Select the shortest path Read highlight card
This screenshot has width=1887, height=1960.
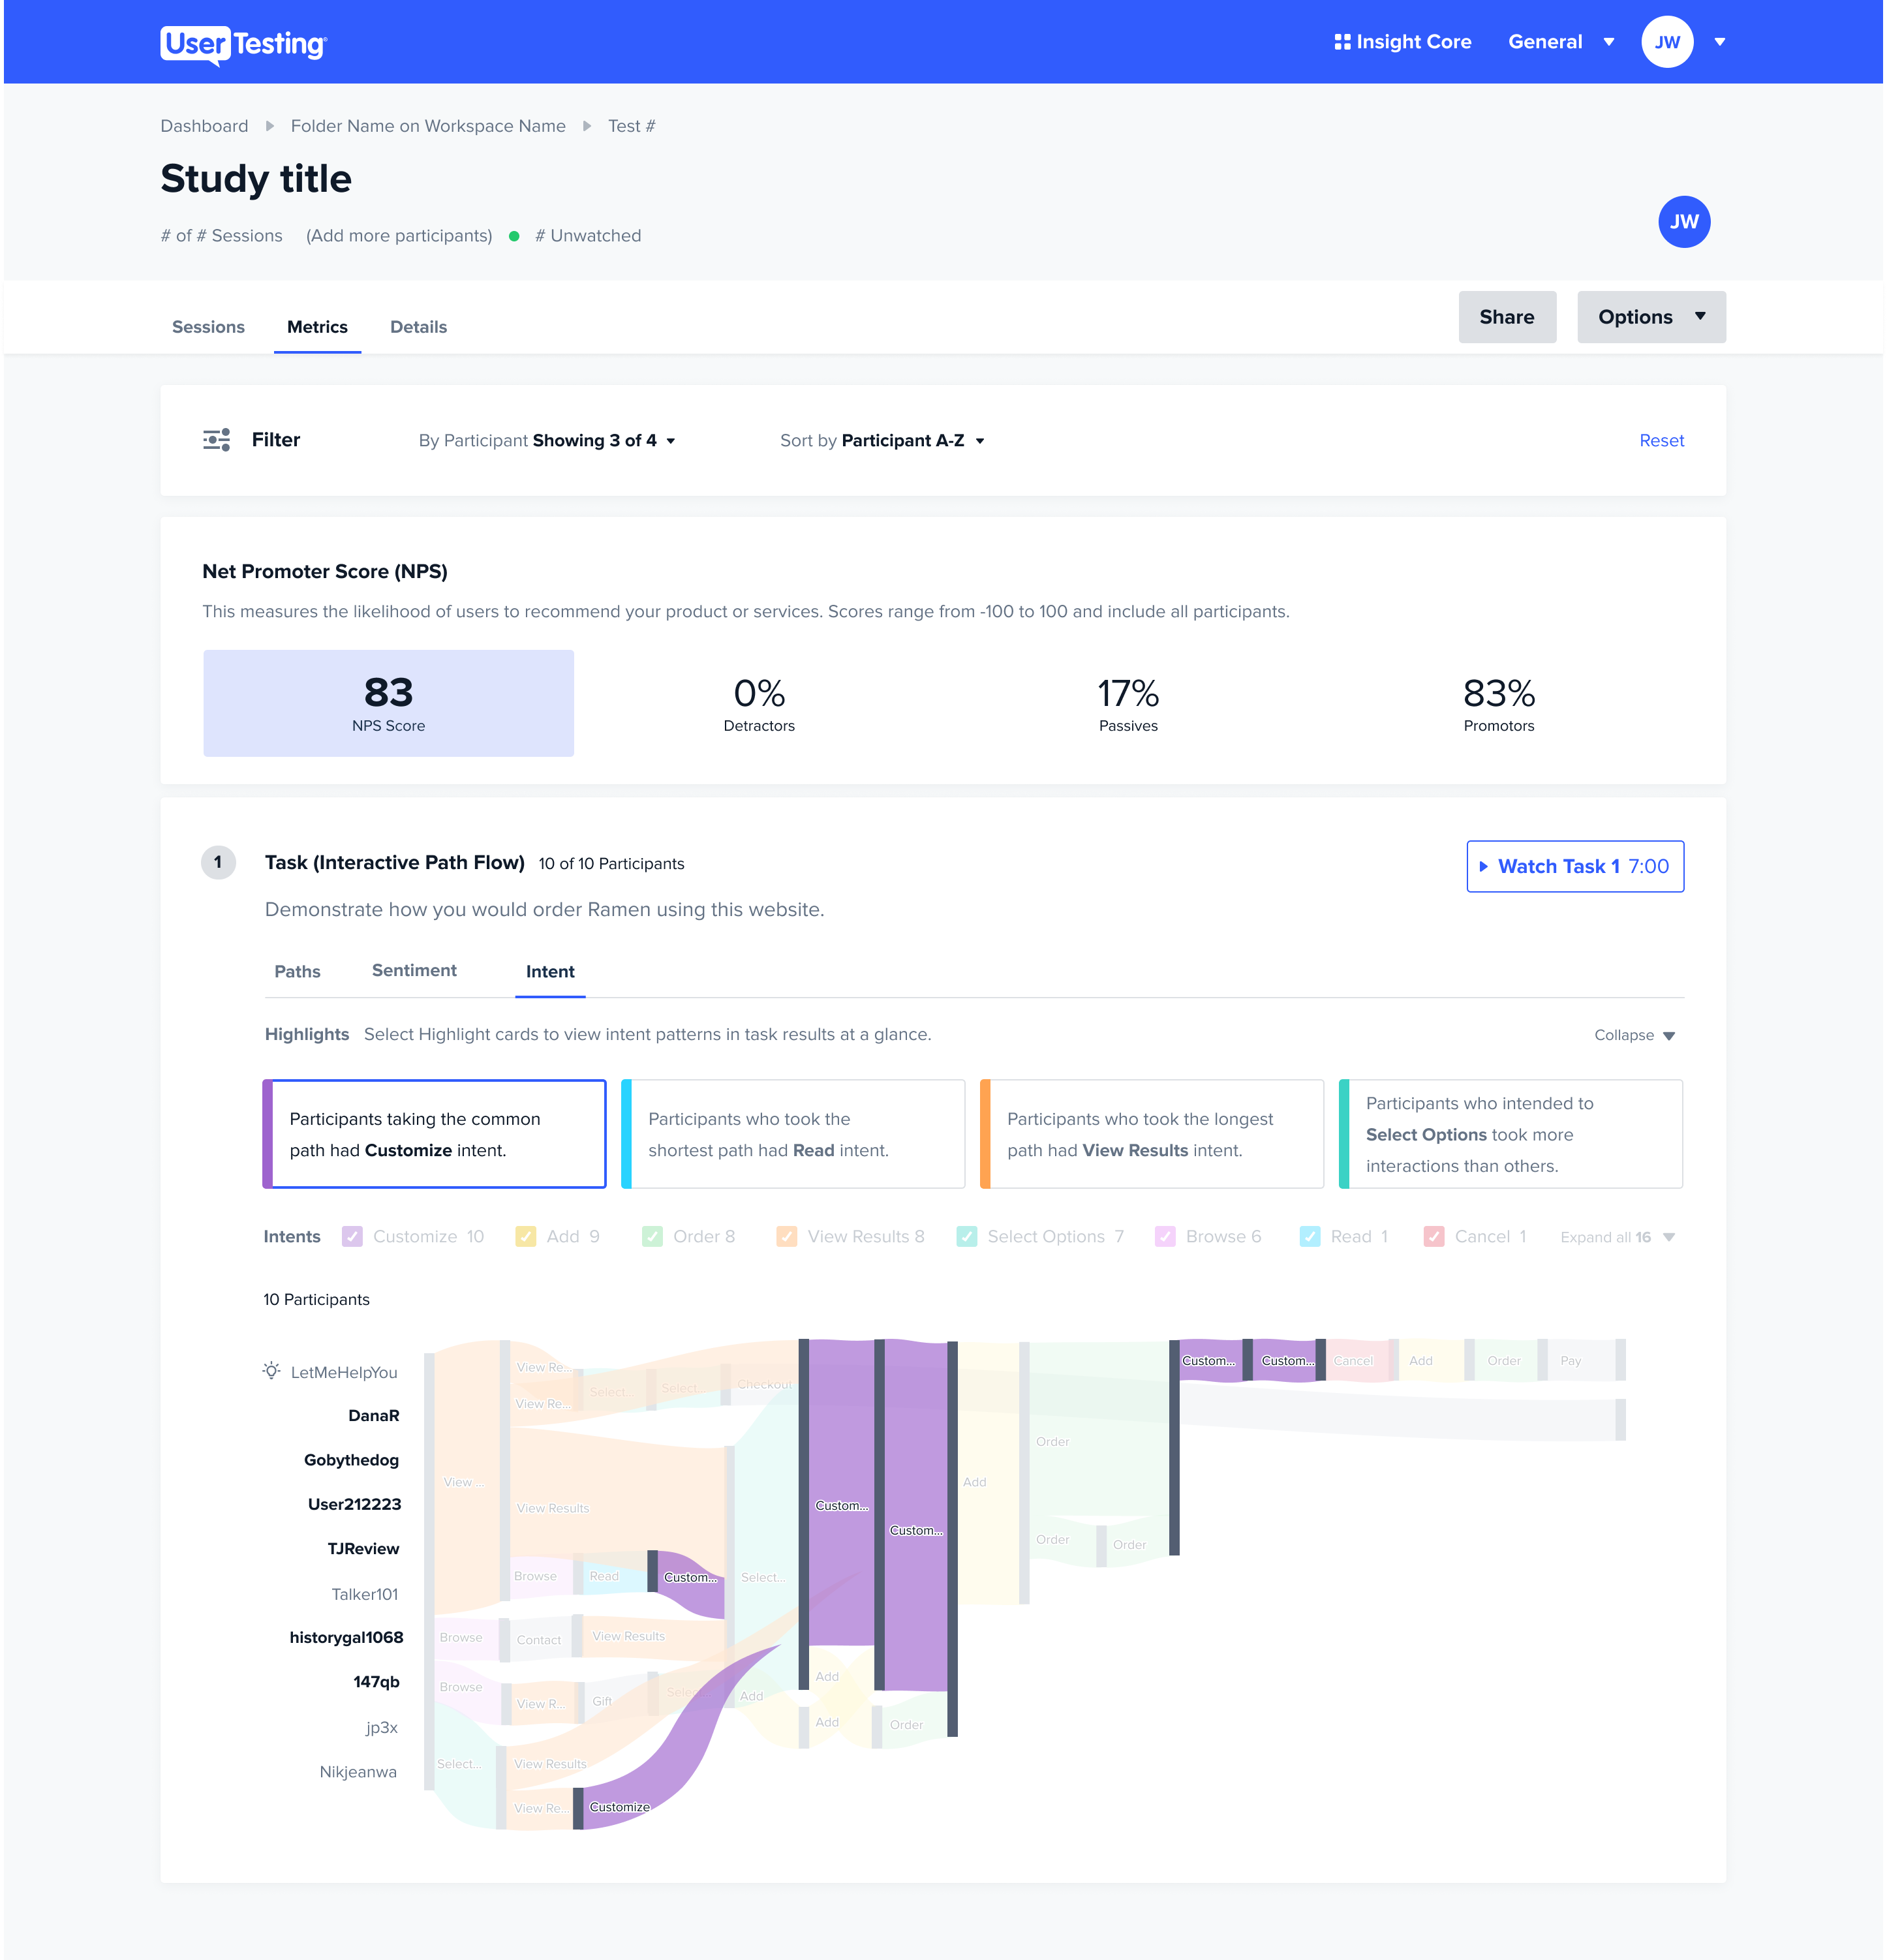point(793,1134)
